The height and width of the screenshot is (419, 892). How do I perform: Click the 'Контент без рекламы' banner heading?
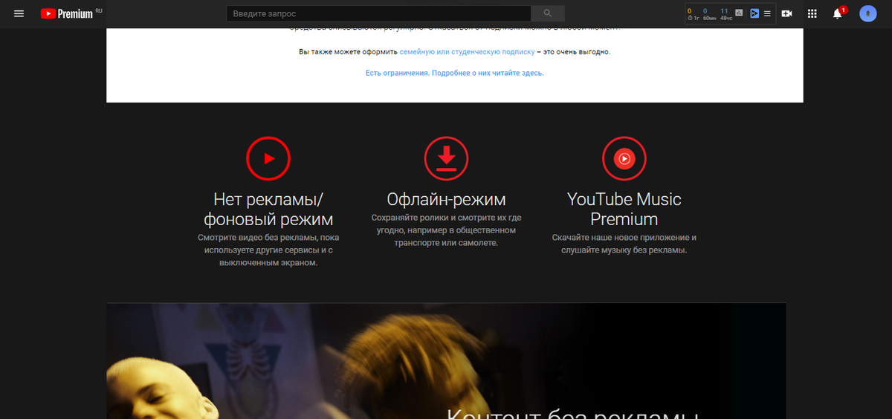[572, 413]
